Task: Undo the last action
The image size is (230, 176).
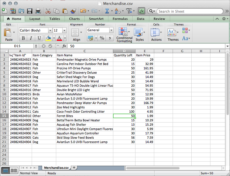Action: [83, 11]
